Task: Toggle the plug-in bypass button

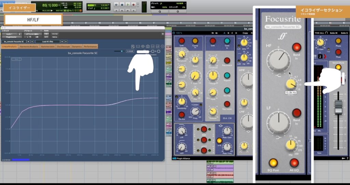Action: pyautogui.click(x=55, y=34)
